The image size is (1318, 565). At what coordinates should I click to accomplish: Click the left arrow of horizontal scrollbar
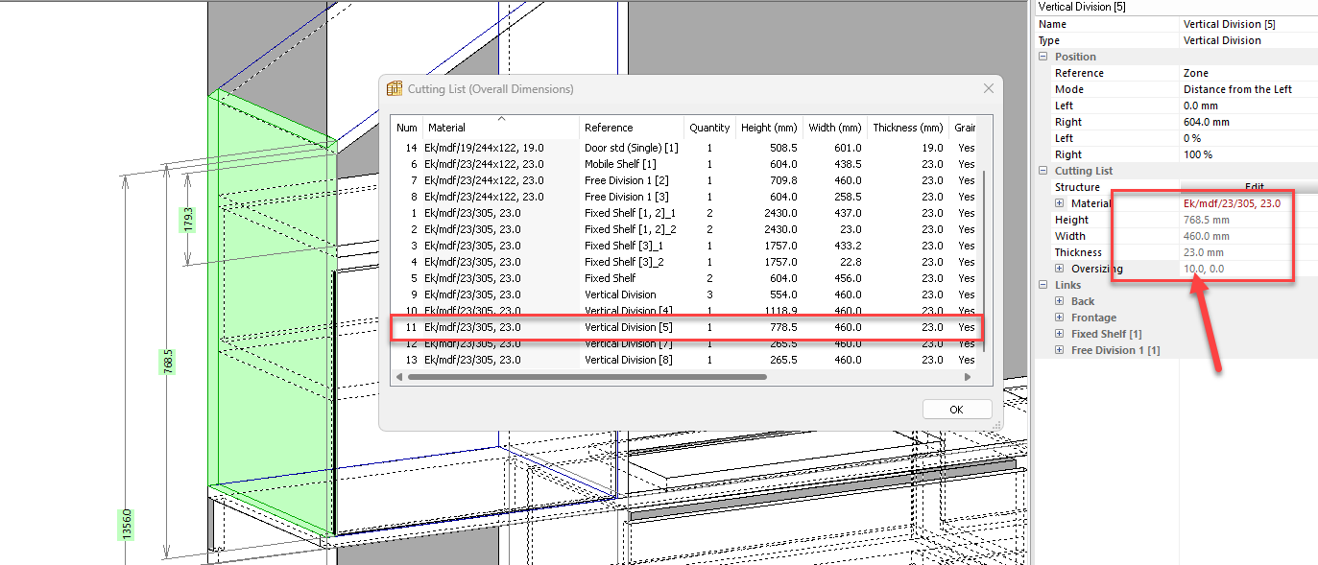pos(399,377)
